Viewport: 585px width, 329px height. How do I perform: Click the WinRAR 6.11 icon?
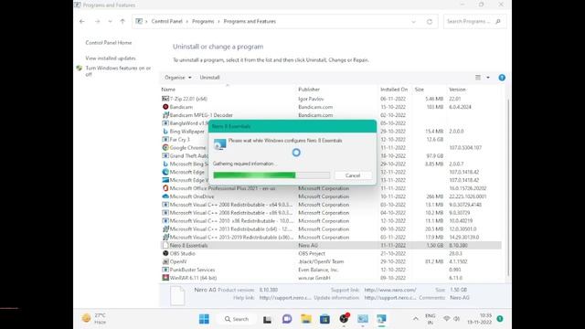165,278
